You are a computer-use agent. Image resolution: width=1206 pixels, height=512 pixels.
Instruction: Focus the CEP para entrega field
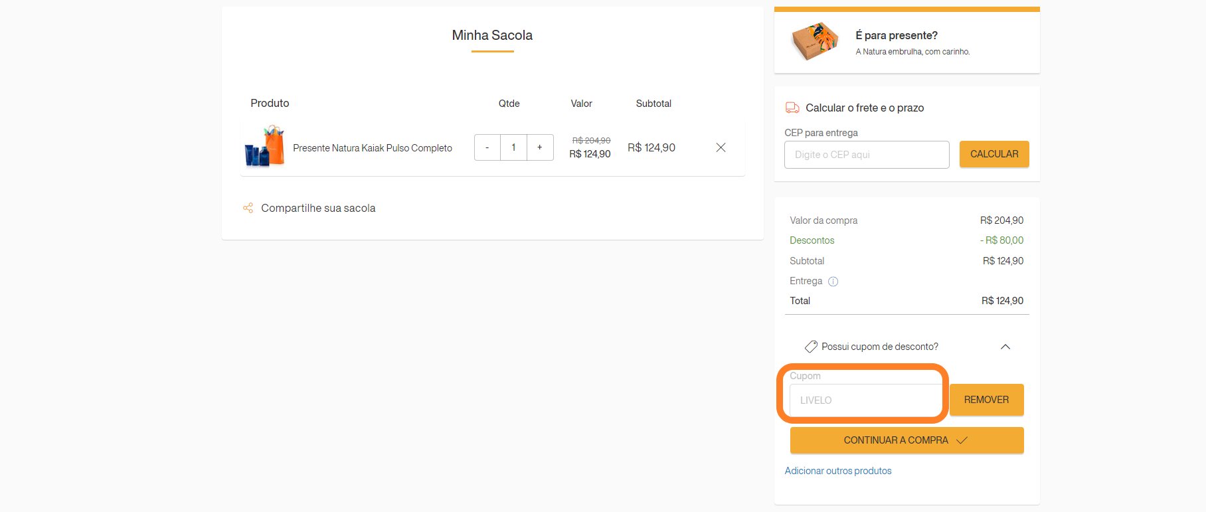(867, 155)
